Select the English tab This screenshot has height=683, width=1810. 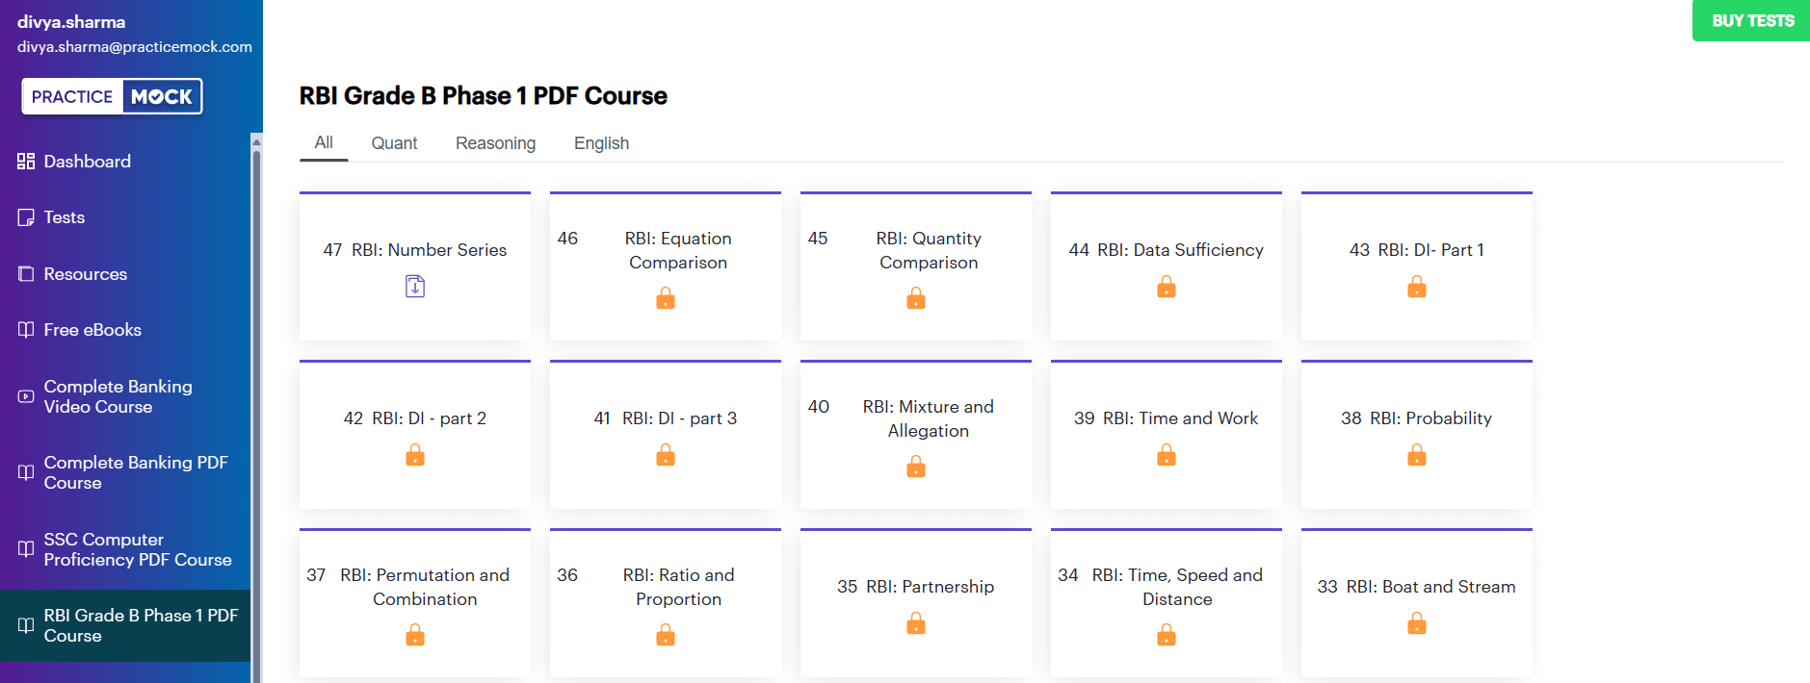point(601,143)
